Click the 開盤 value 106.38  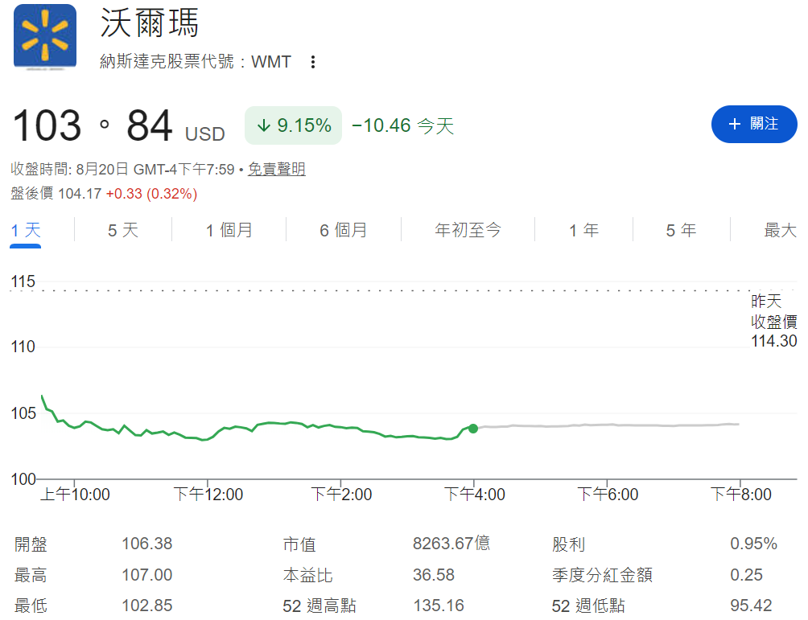146,544
